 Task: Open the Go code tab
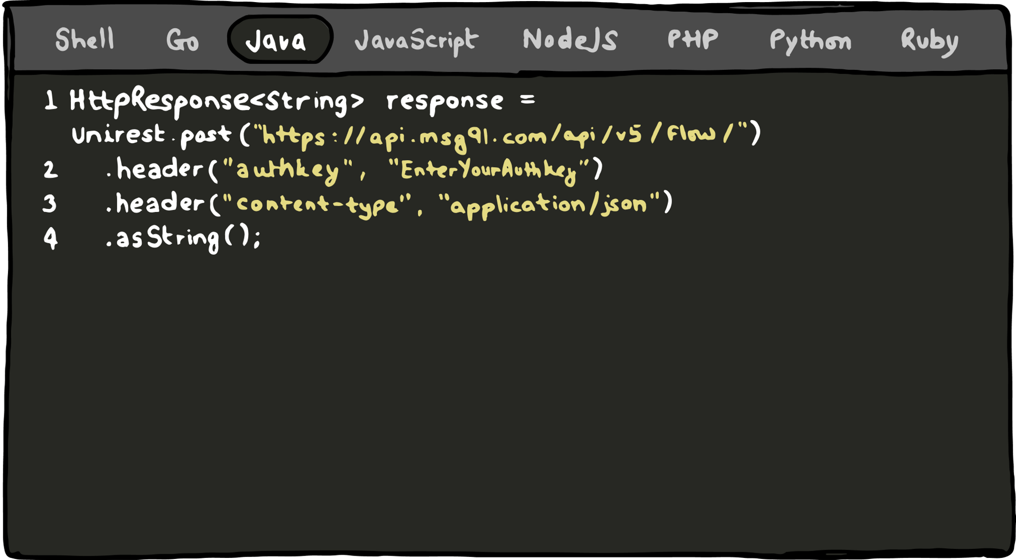click(183, 41)
